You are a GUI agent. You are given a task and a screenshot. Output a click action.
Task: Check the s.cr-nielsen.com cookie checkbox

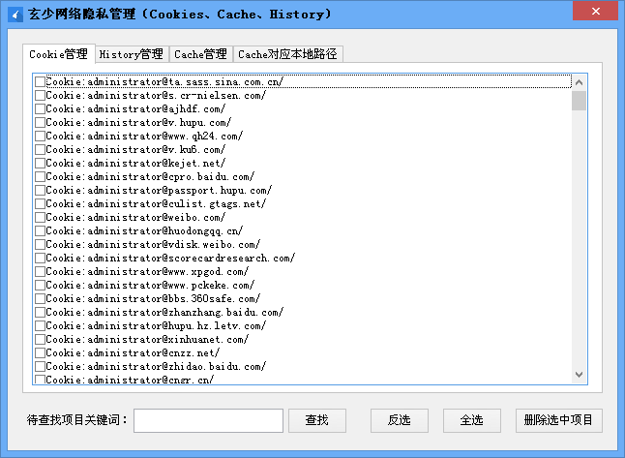click(x=40, y=95)
